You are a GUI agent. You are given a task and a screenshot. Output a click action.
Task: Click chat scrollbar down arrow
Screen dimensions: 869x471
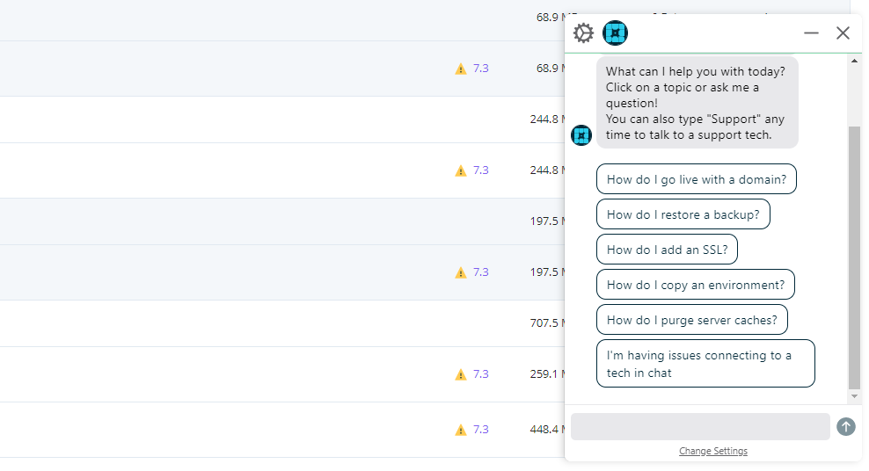pyautogui.click(x=855, y=397)
